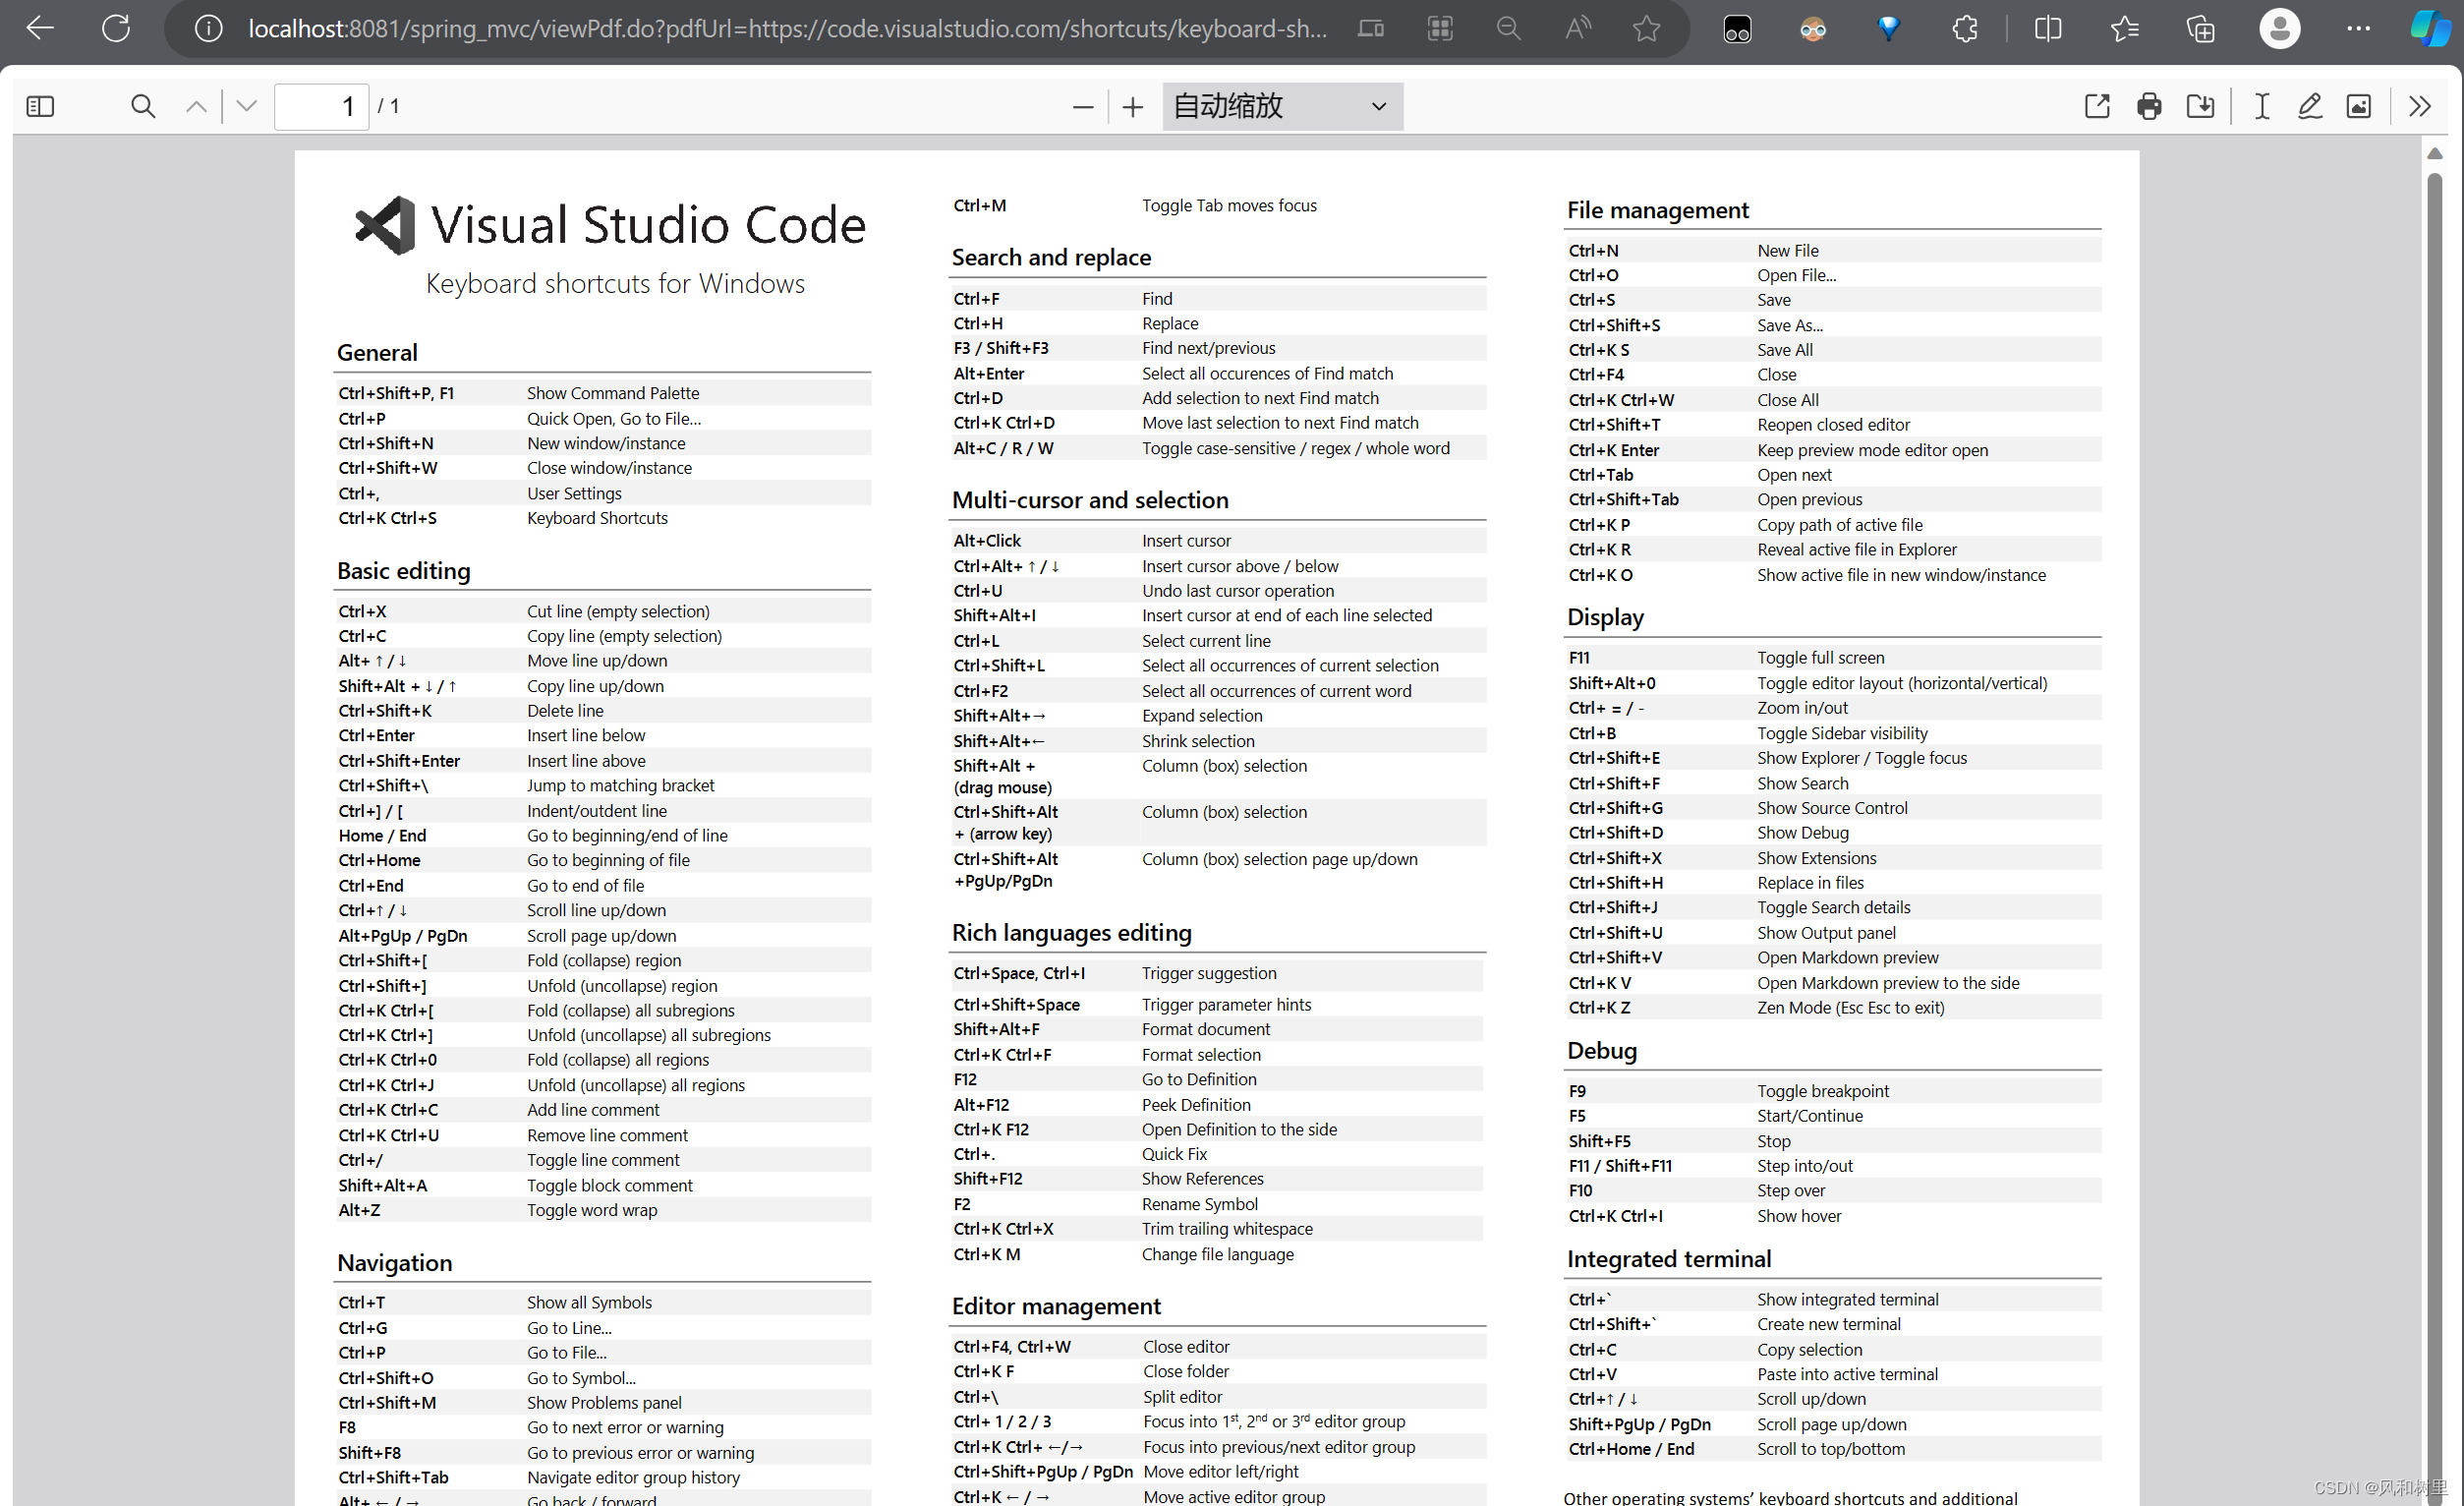Click 'Multi-cursor and selection' heading
The image size is (2464, 1506).
point(1090,499)
